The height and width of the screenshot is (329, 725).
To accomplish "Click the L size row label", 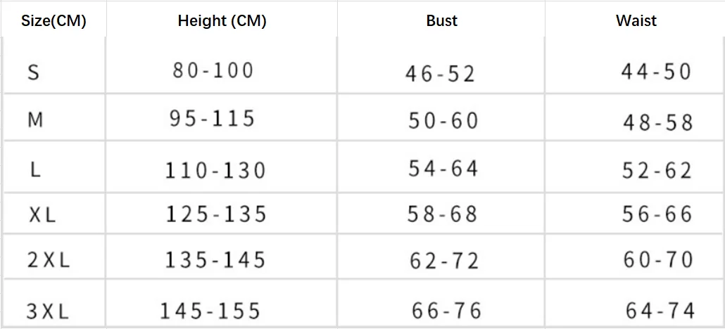I will pos(36,171).
